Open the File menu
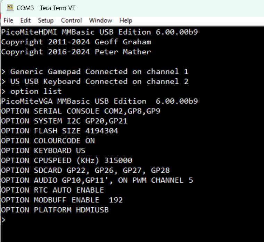The height and width of the screenshot is (242, 264). 8,20
